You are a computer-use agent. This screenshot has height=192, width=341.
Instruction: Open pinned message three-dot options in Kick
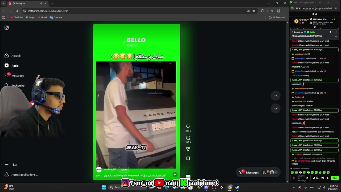[336, 32]
